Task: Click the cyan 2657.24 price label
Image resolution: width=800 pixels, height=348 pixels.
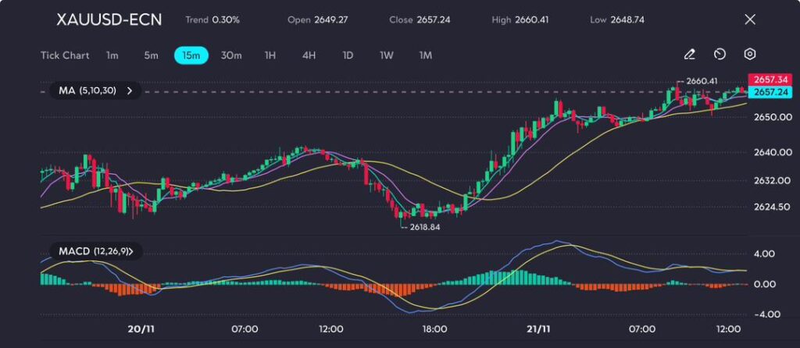Action: pyautogui.click(x=770, y=92)
